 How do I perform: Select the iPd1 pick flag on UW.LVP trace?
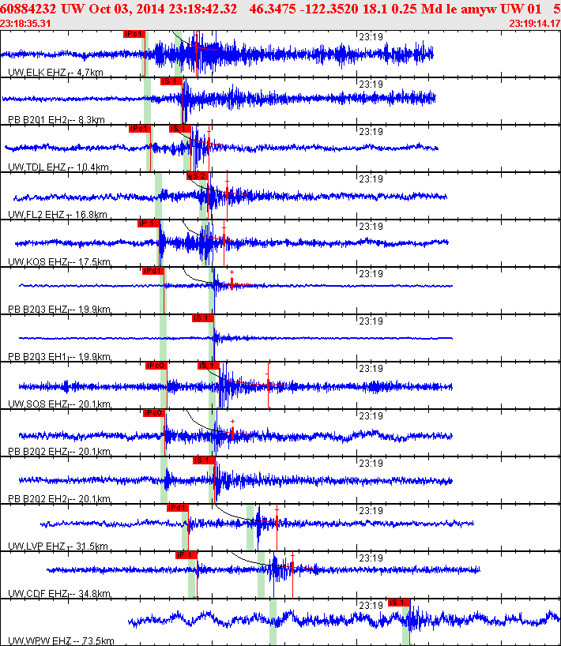(178, 508)
